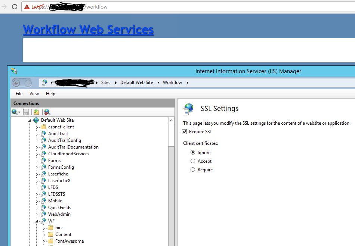Open the Connect dropdown arrow in Connections toolbar
This screenshot has width=355, height=246.
(x=19, y=112)
